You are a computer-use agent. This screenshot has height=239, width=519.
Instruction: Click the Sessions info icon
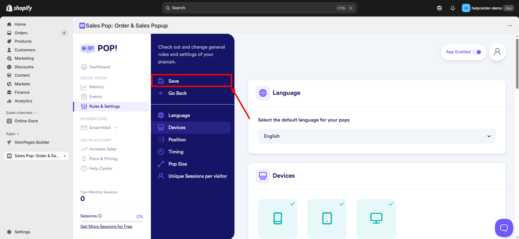click(100, 216)
